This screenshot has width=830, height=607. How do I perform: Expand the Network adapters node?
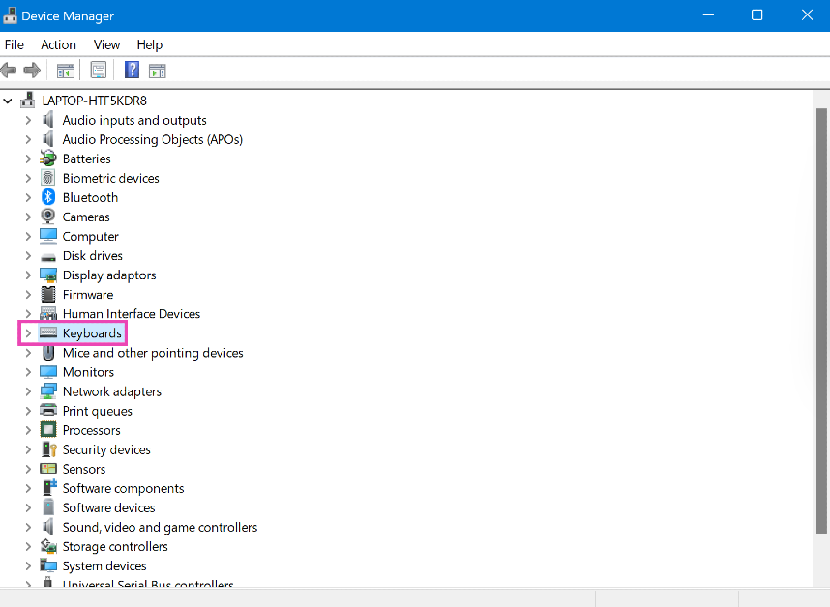tap(28, 391)
